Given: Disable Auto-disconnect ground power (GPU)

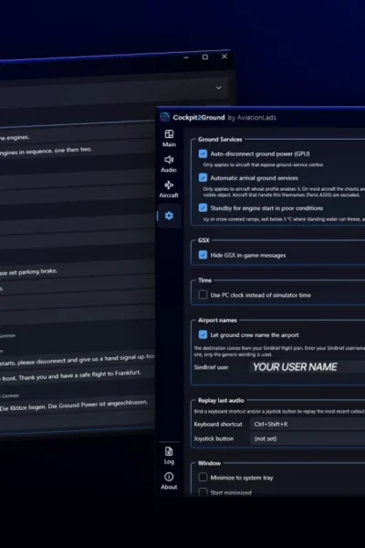Looking at the screenshot, I should pos(203,153).
